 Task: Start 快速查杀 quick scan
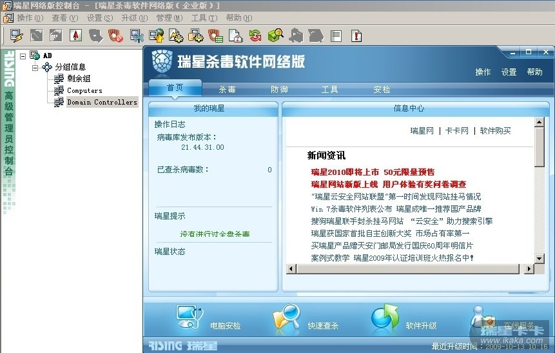[306, 318]
